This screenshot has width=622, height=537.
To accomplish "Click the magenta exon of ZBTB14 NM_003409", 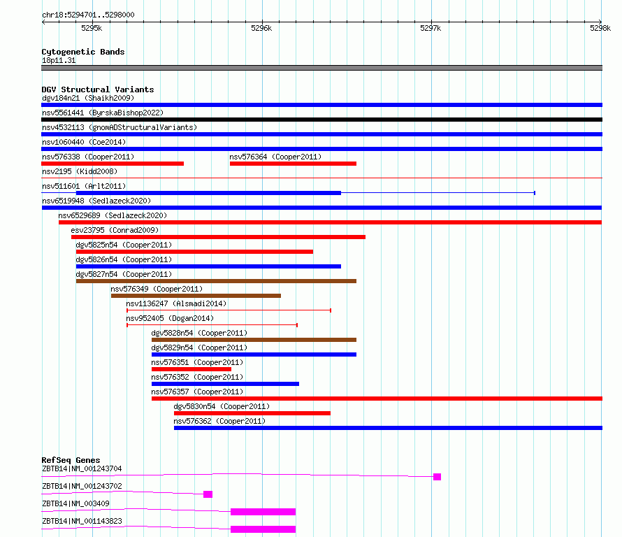I will pos(263,512).
